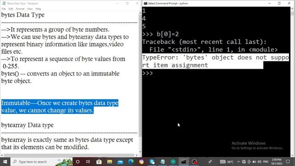The width and height of the screenshot is (295, 166).
Task: Close the Notepad window
Action: 137,3
